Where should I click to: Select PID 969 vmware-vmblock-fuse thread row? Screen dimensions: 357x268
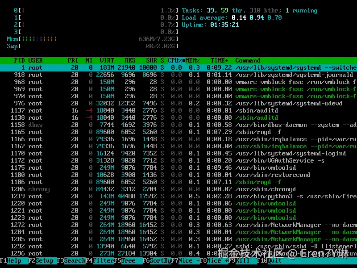pyautogui.click(x=178, y=89)
